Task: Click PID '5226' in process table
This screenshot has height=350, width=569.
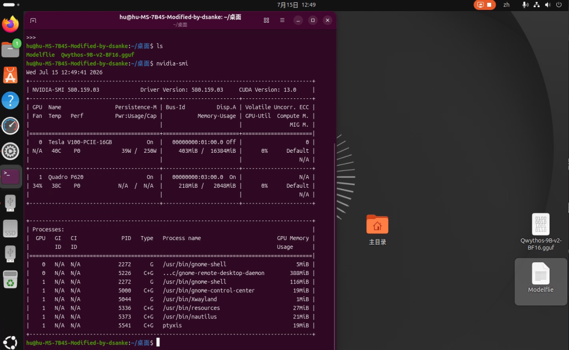Action: (x=124, y=273)
